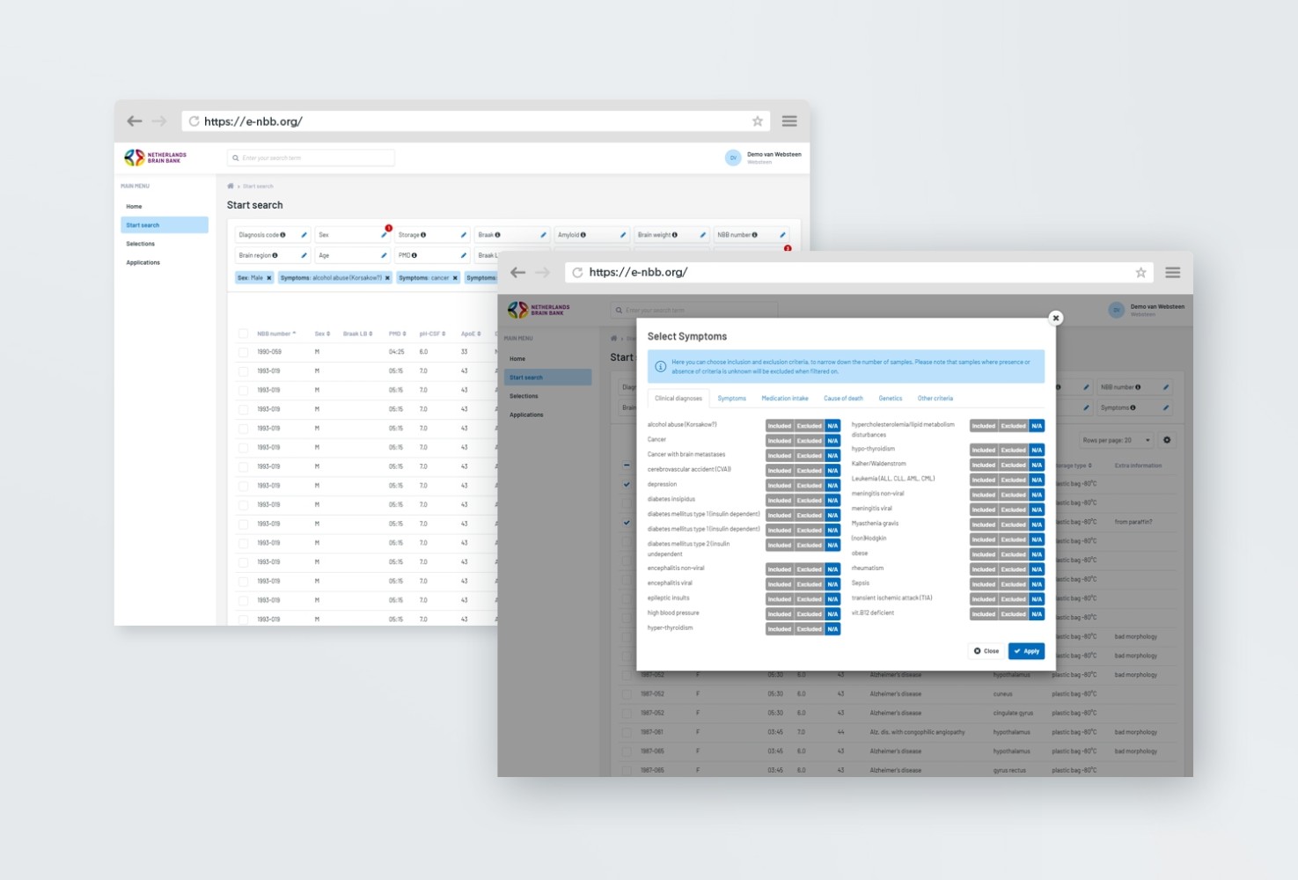Click the Close button in the Symptoms dialog
The height and width of the screenshot is (880, 1298).
point(986,651)
